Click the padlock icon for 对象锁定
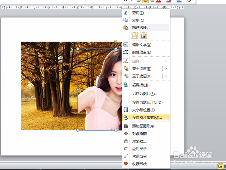Screen dimensions: 226x170 (126, 141)
